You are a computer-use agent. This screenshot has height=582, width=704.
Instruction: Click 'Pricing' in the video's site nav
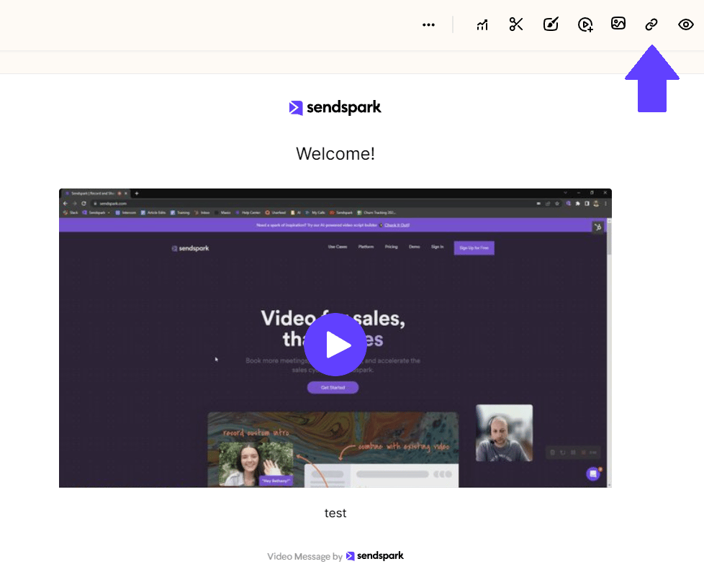[391, 247]
